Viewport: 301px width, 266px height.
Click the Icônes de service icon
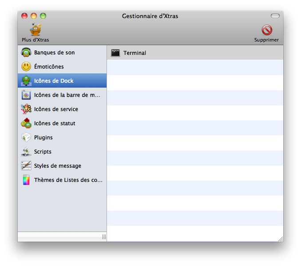pyautogui.click(x=26, y=109)
